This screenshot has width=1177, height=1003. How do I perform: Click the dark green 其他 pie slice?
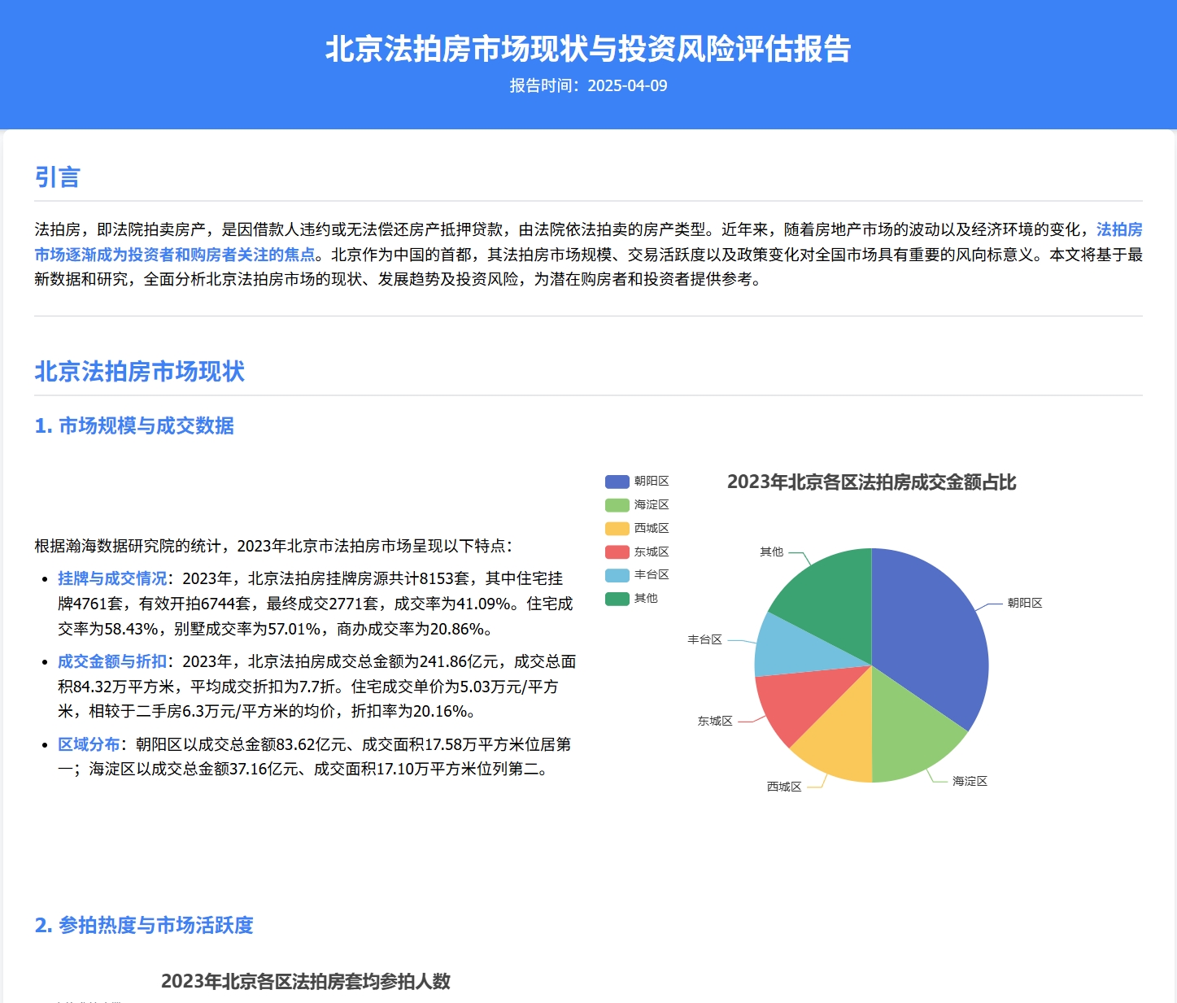point(830,594)
